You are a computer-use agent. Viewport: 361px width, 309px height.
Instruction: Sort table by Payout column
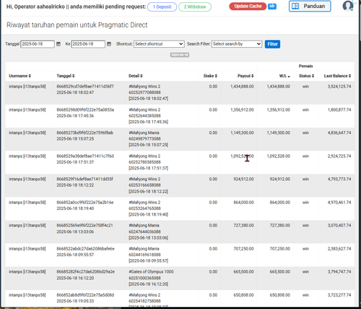click(x=245, y=76)
